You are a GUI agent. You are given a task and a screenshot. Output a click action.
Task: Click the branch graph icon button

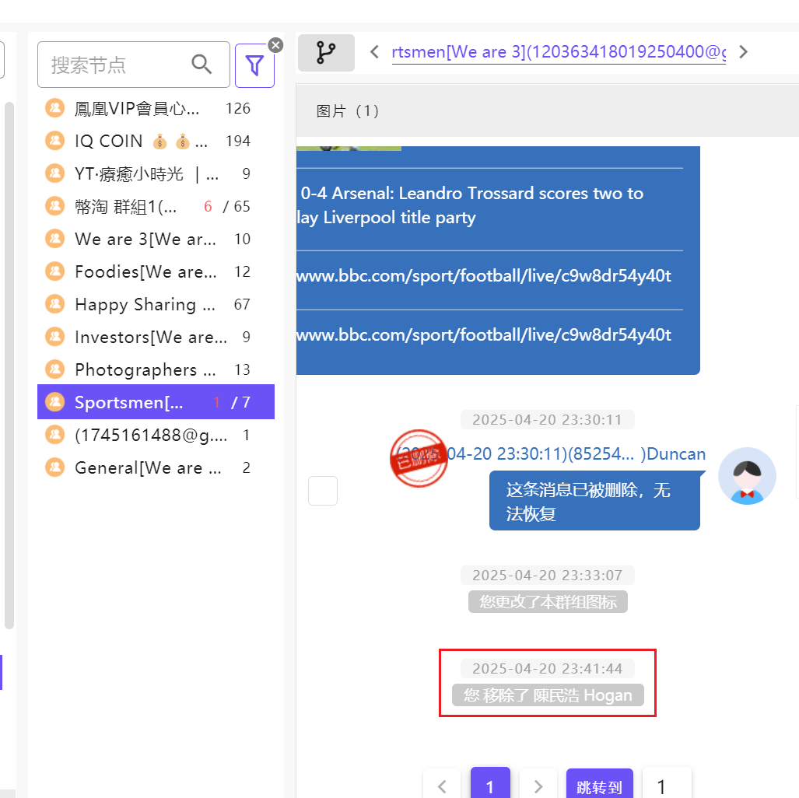[x=326, y=52]
